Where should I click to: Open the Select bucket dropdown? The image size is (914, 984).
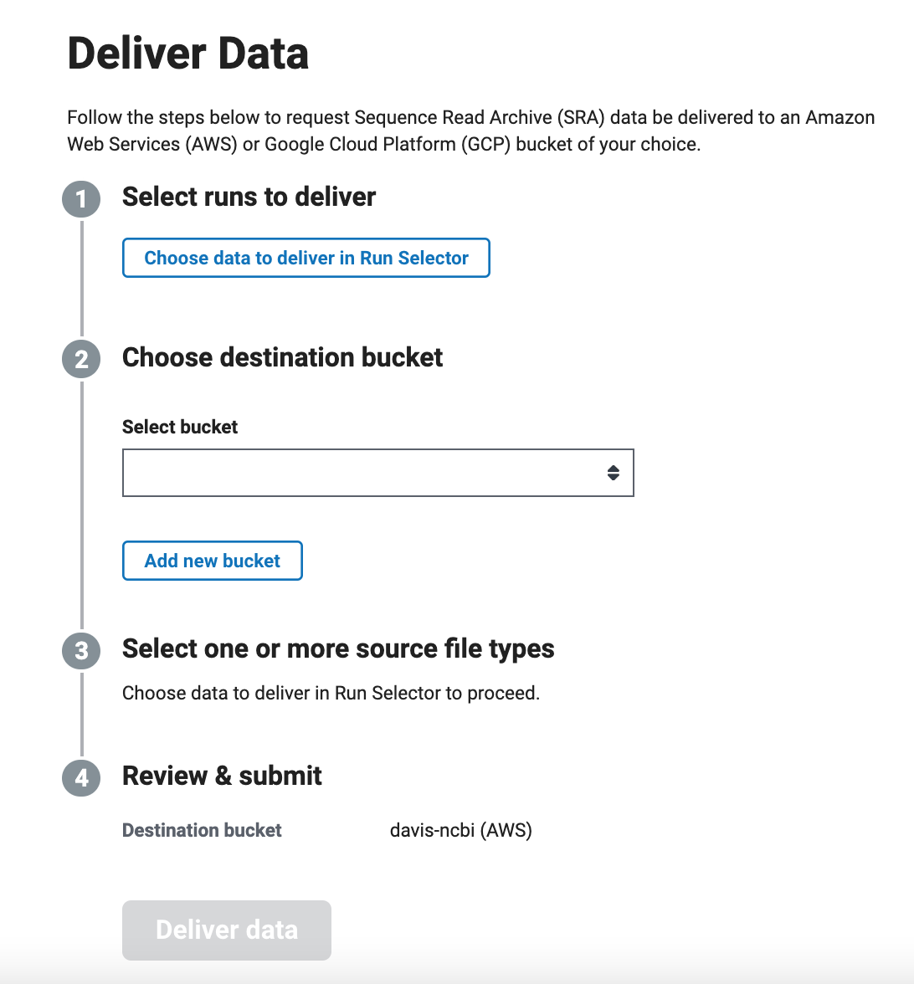[378, 473]
